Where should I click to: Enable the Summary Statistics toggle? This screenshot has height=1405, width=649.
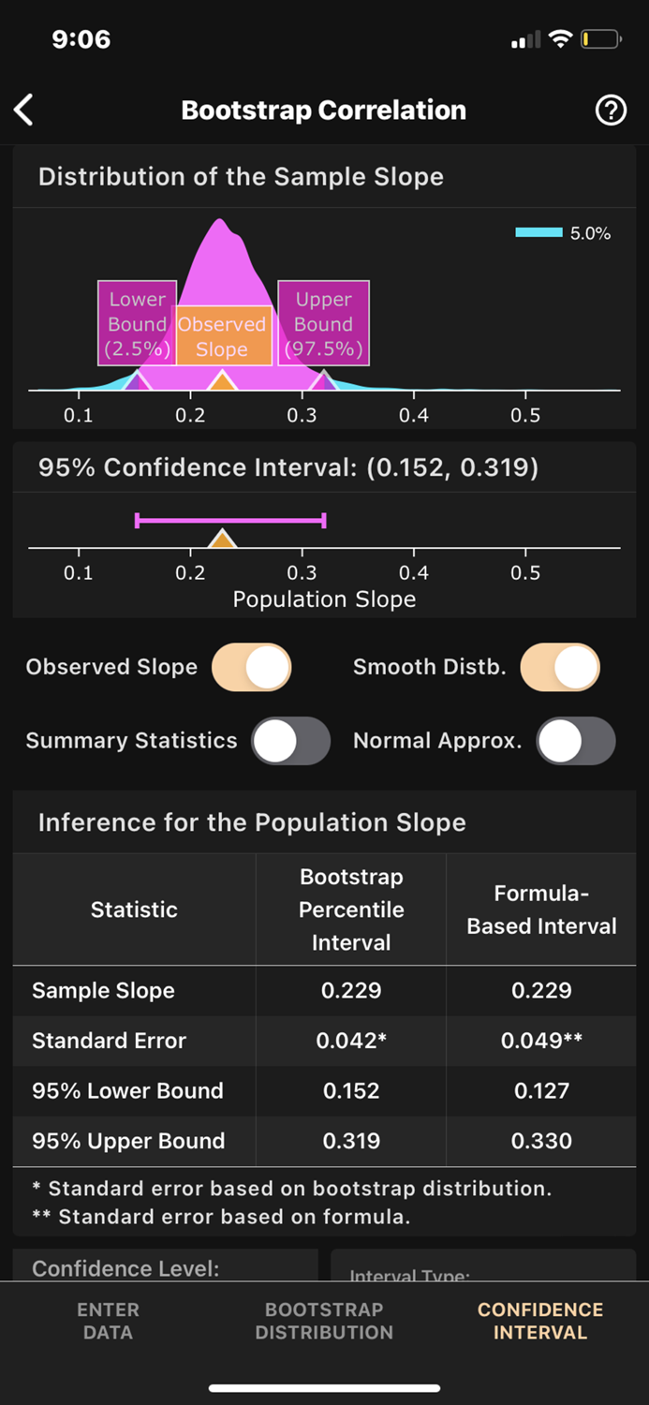tap(291, 741)
